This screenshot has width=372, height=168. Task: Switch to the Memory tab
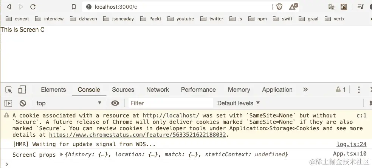(x=239, y=89)
